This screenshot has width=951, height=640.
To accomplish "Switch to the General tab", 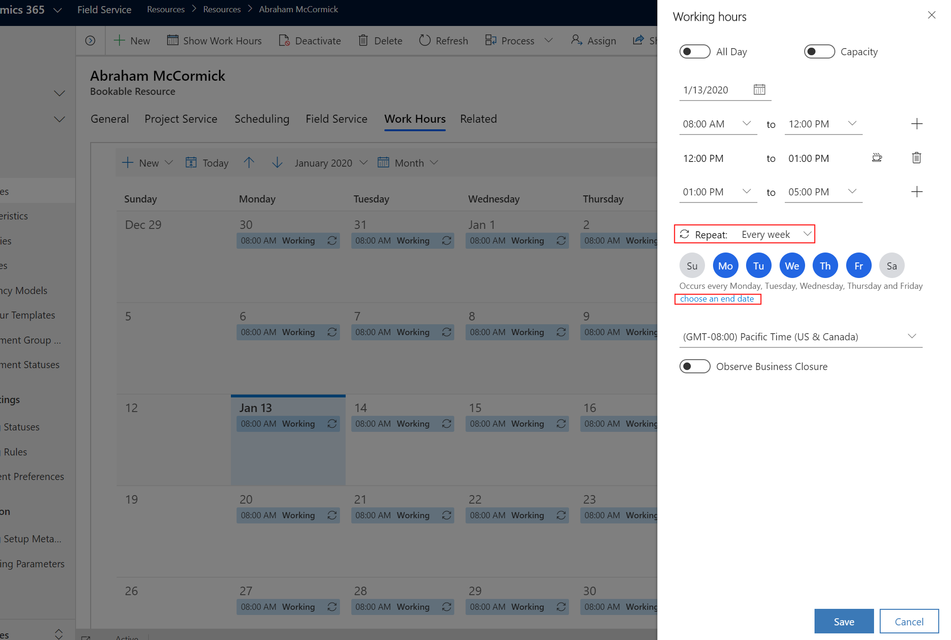I will point(110,118).
